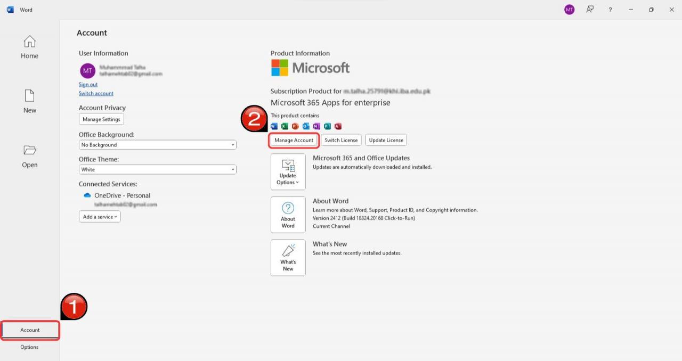The height and width of the screenshot is (361, 682).
Task: Click the OneDrive cloud icon under Connected Services
Action: pyautogui.click(x=87, y=195)
